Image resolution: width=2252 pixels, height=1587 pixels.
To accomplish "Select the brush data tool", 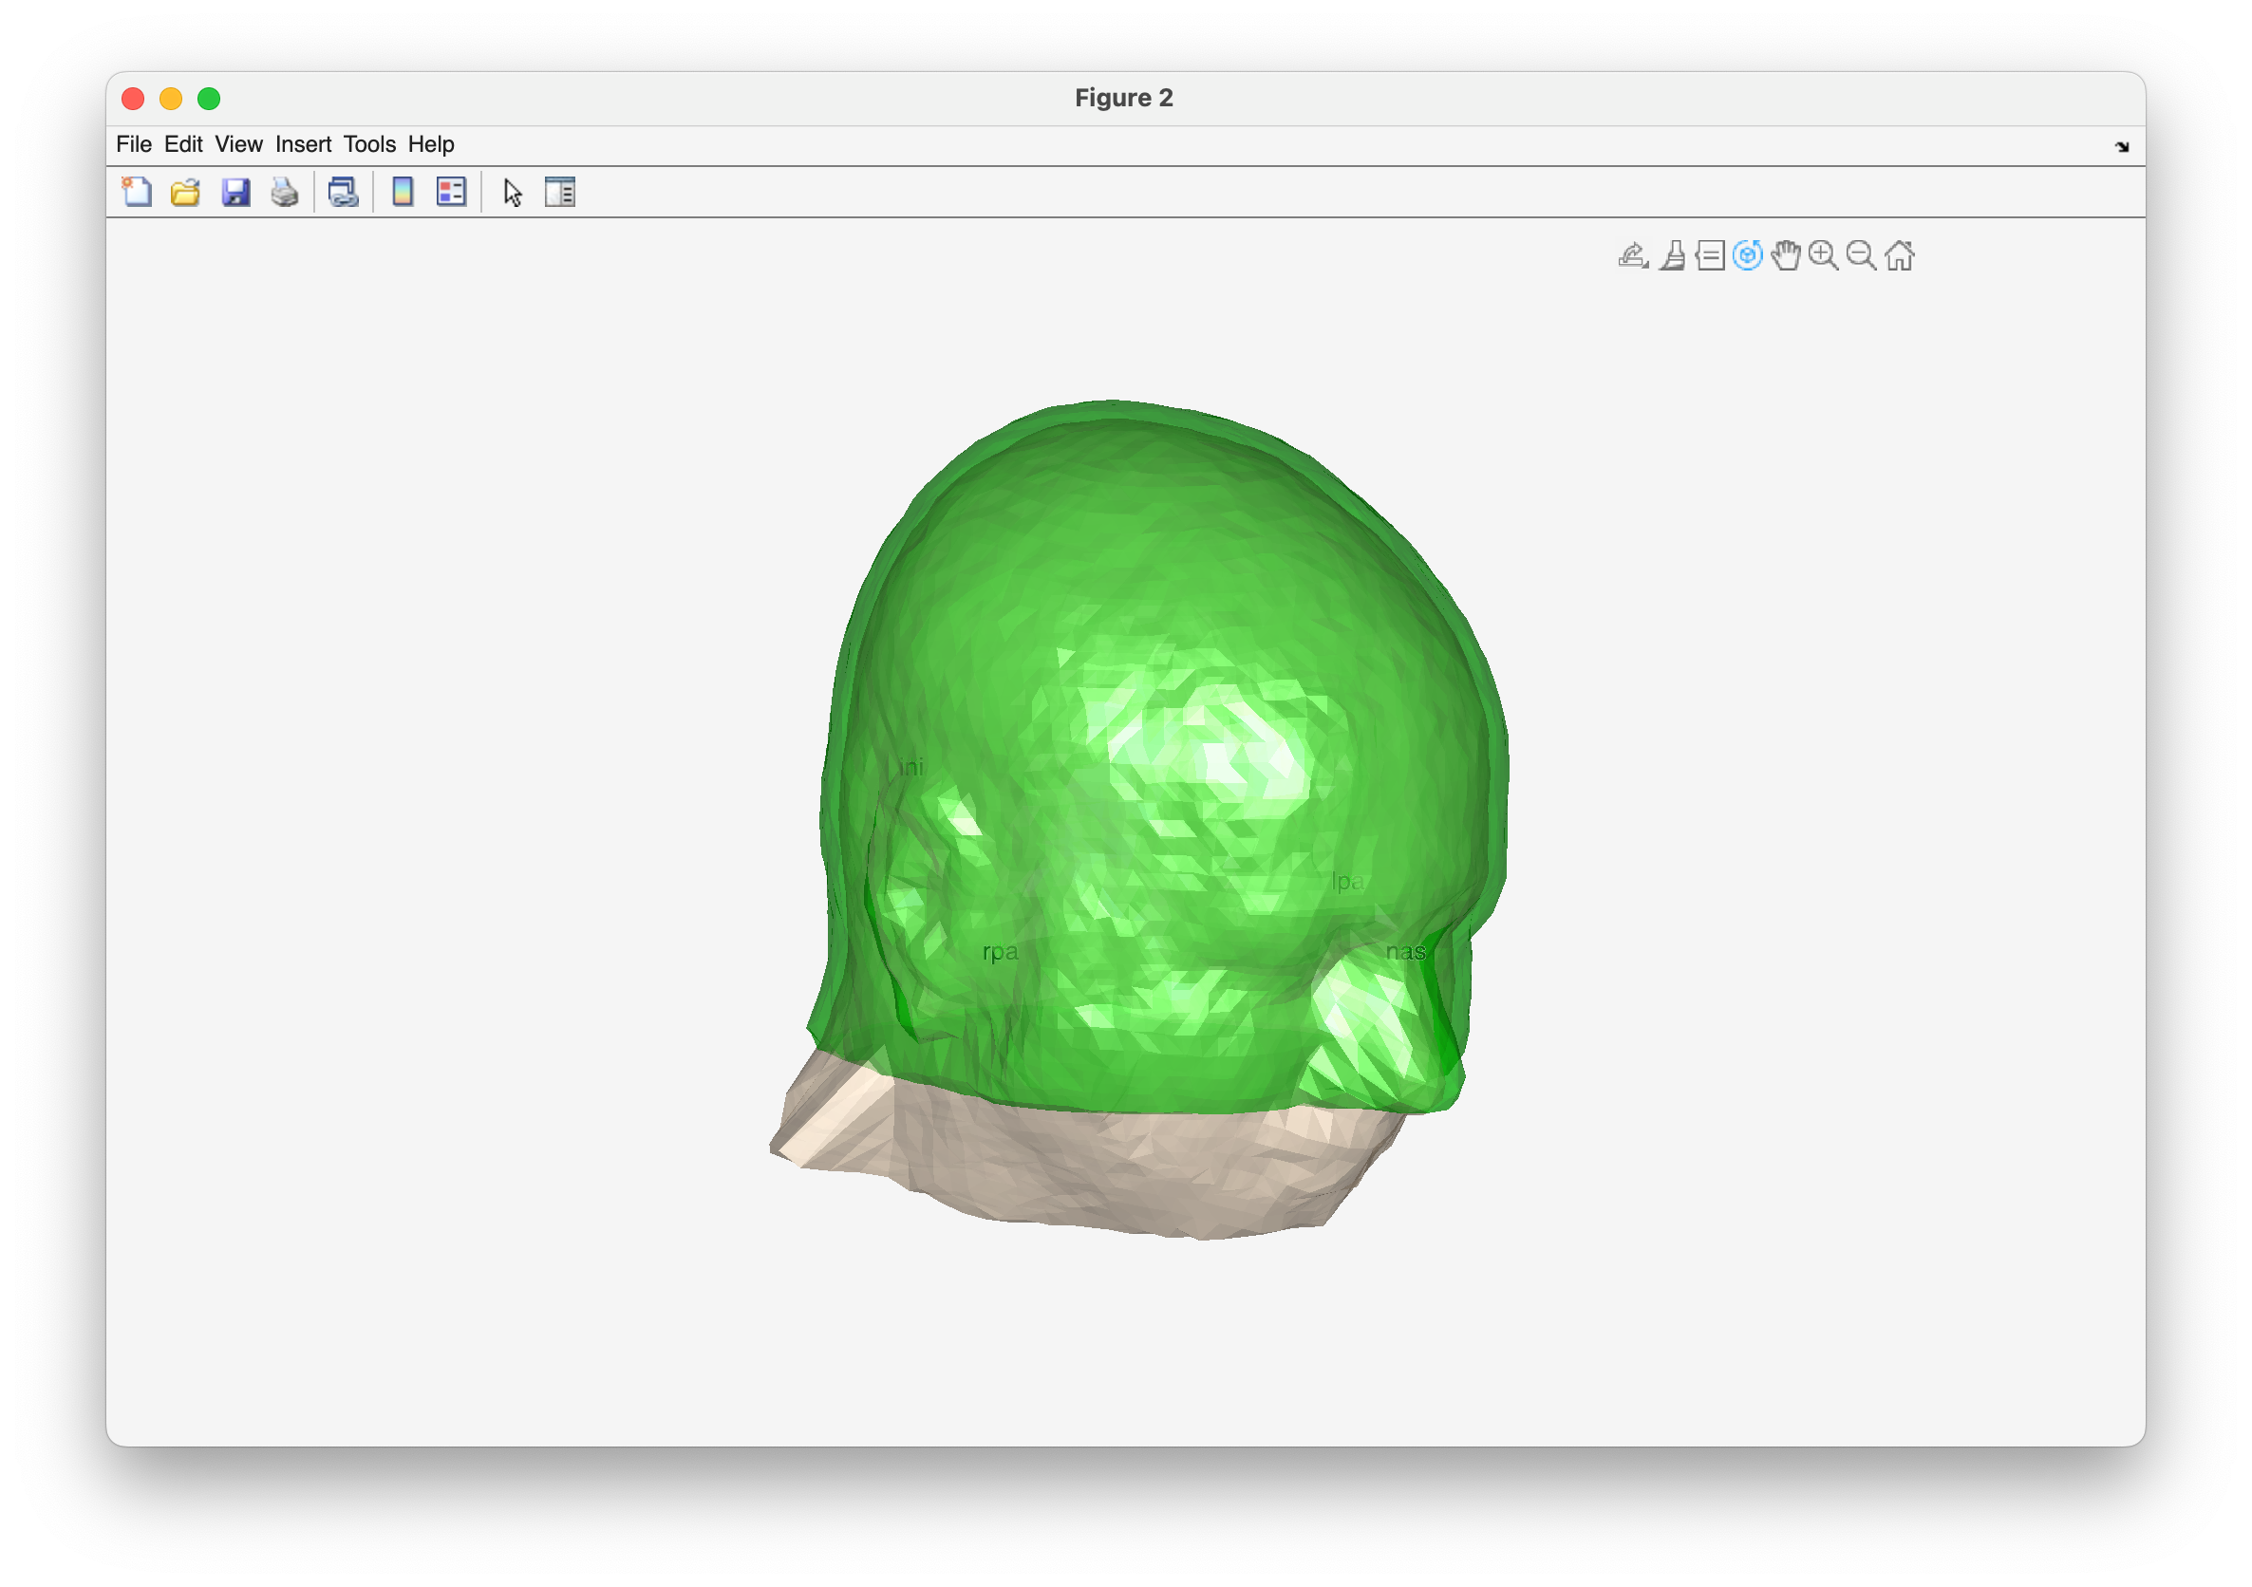I will (x=1672, y=256).
